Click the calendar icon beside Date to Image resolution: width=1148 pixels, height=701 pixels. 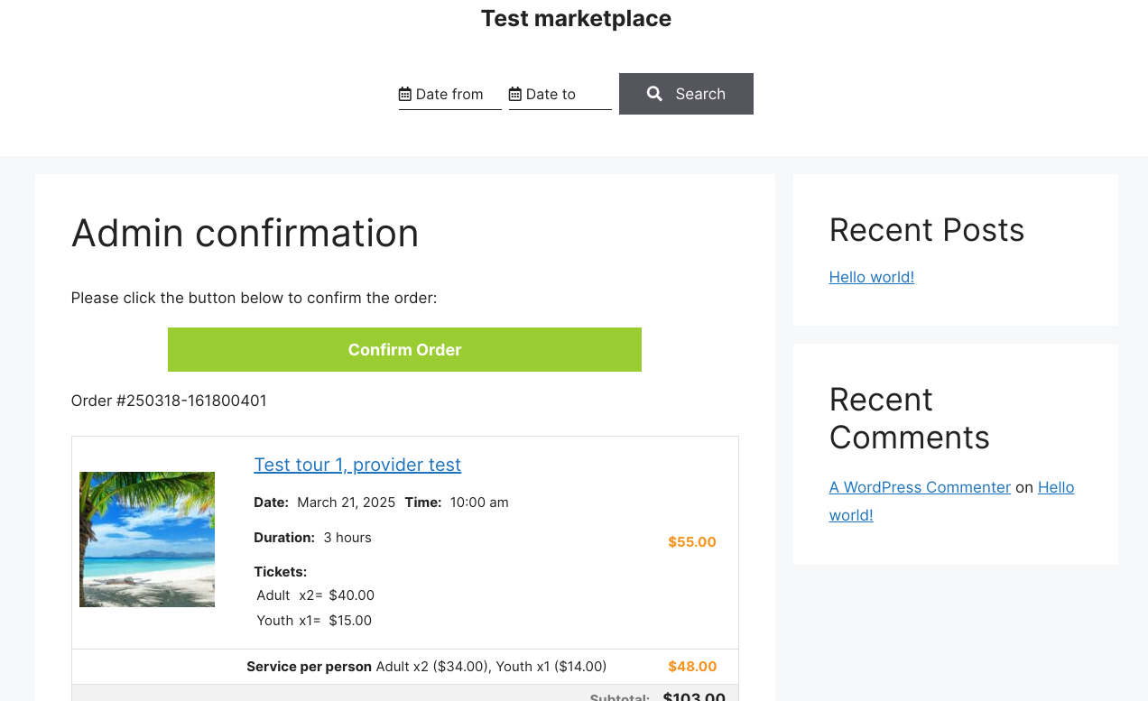[x=515, y=94]
